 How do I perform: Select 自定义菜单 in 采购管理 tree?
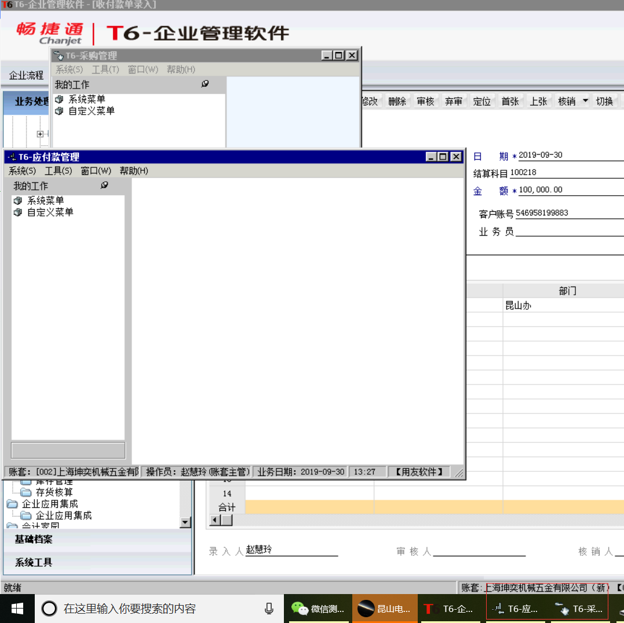[92, 111]
